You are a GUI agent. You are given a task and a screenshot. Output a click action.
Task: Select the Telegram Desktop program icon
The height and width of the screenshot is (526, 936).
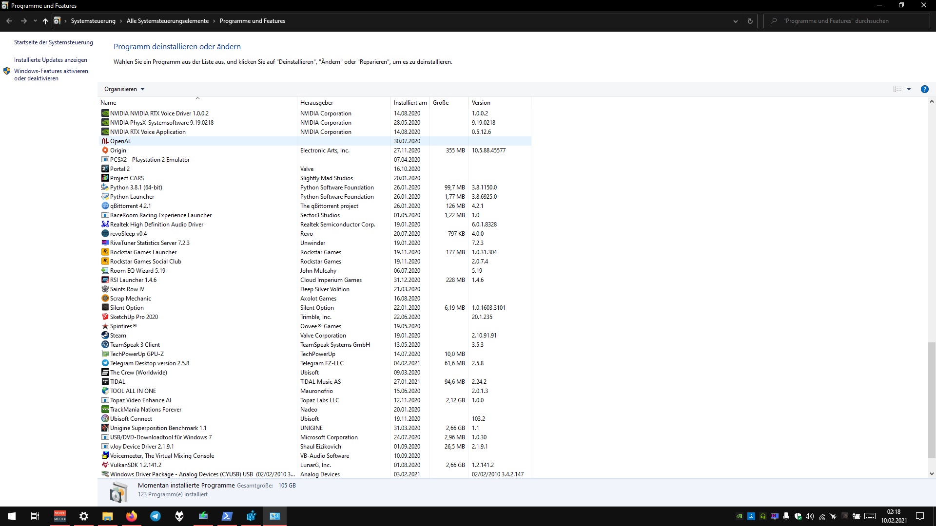105,363
